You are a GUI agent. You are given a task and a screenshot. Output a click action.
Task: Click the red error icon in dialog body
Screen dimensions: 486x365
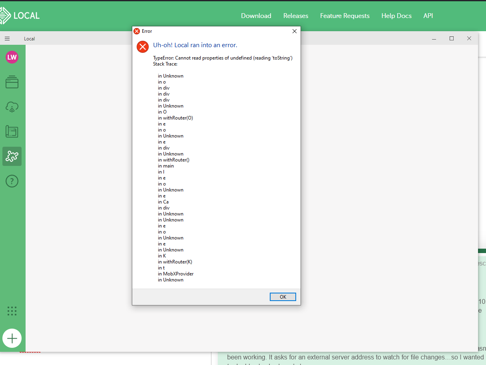click(143, 47)
